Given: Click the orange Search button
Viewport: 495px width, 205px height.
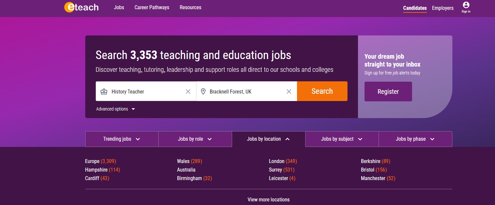Looking at the screenshot, I should click(322, 91).
